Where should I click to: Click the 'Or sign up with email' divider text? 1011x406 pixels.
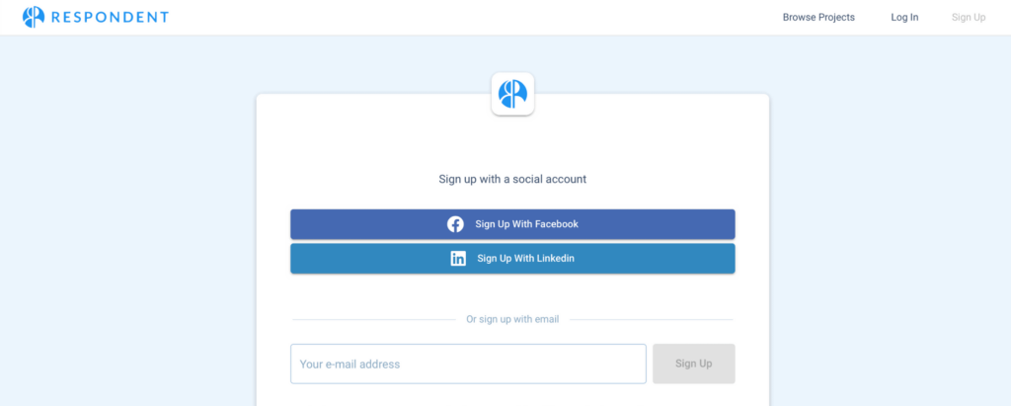click(x=512, y=319)
